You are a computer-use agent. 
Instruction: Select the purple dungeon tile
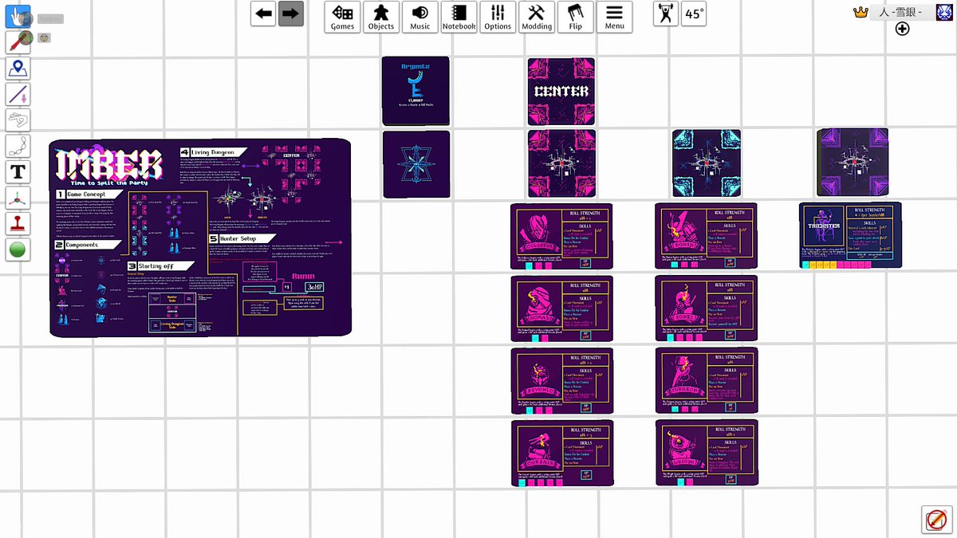[853, 163]
